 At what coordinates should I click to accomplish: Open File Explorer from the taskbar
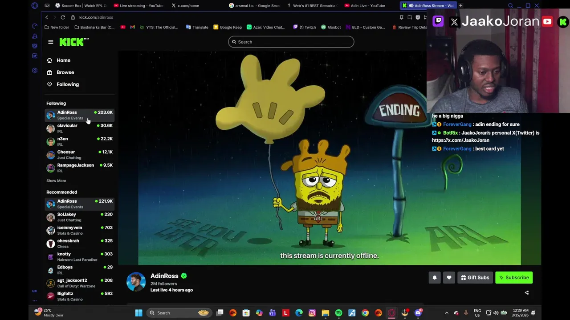tap(325, 313)
